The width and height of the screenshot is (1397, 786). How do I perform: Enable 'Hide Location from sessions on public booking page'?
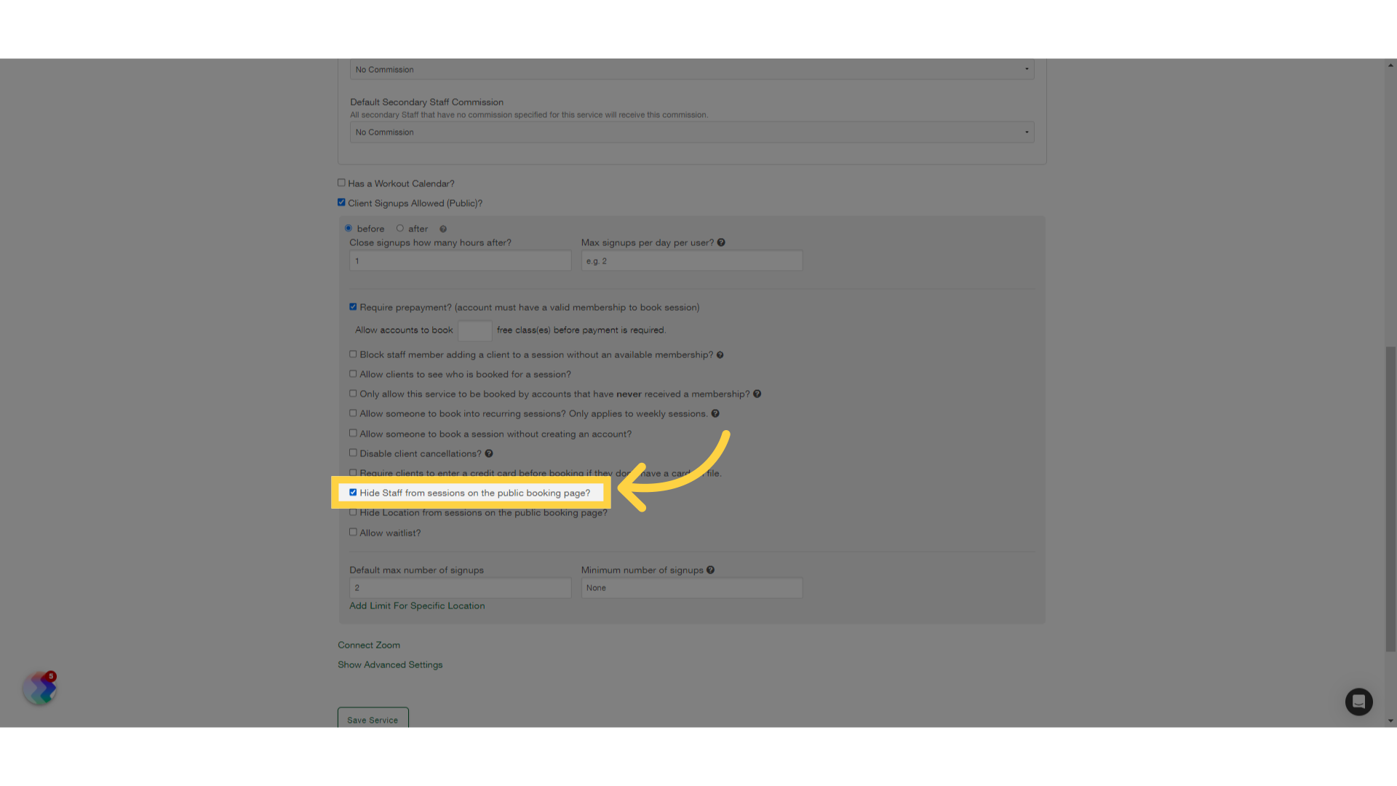[x=353, y=512]
